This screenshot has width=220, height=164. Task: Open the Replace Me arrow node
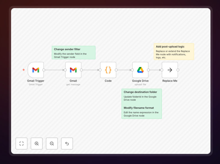(170, 70)
